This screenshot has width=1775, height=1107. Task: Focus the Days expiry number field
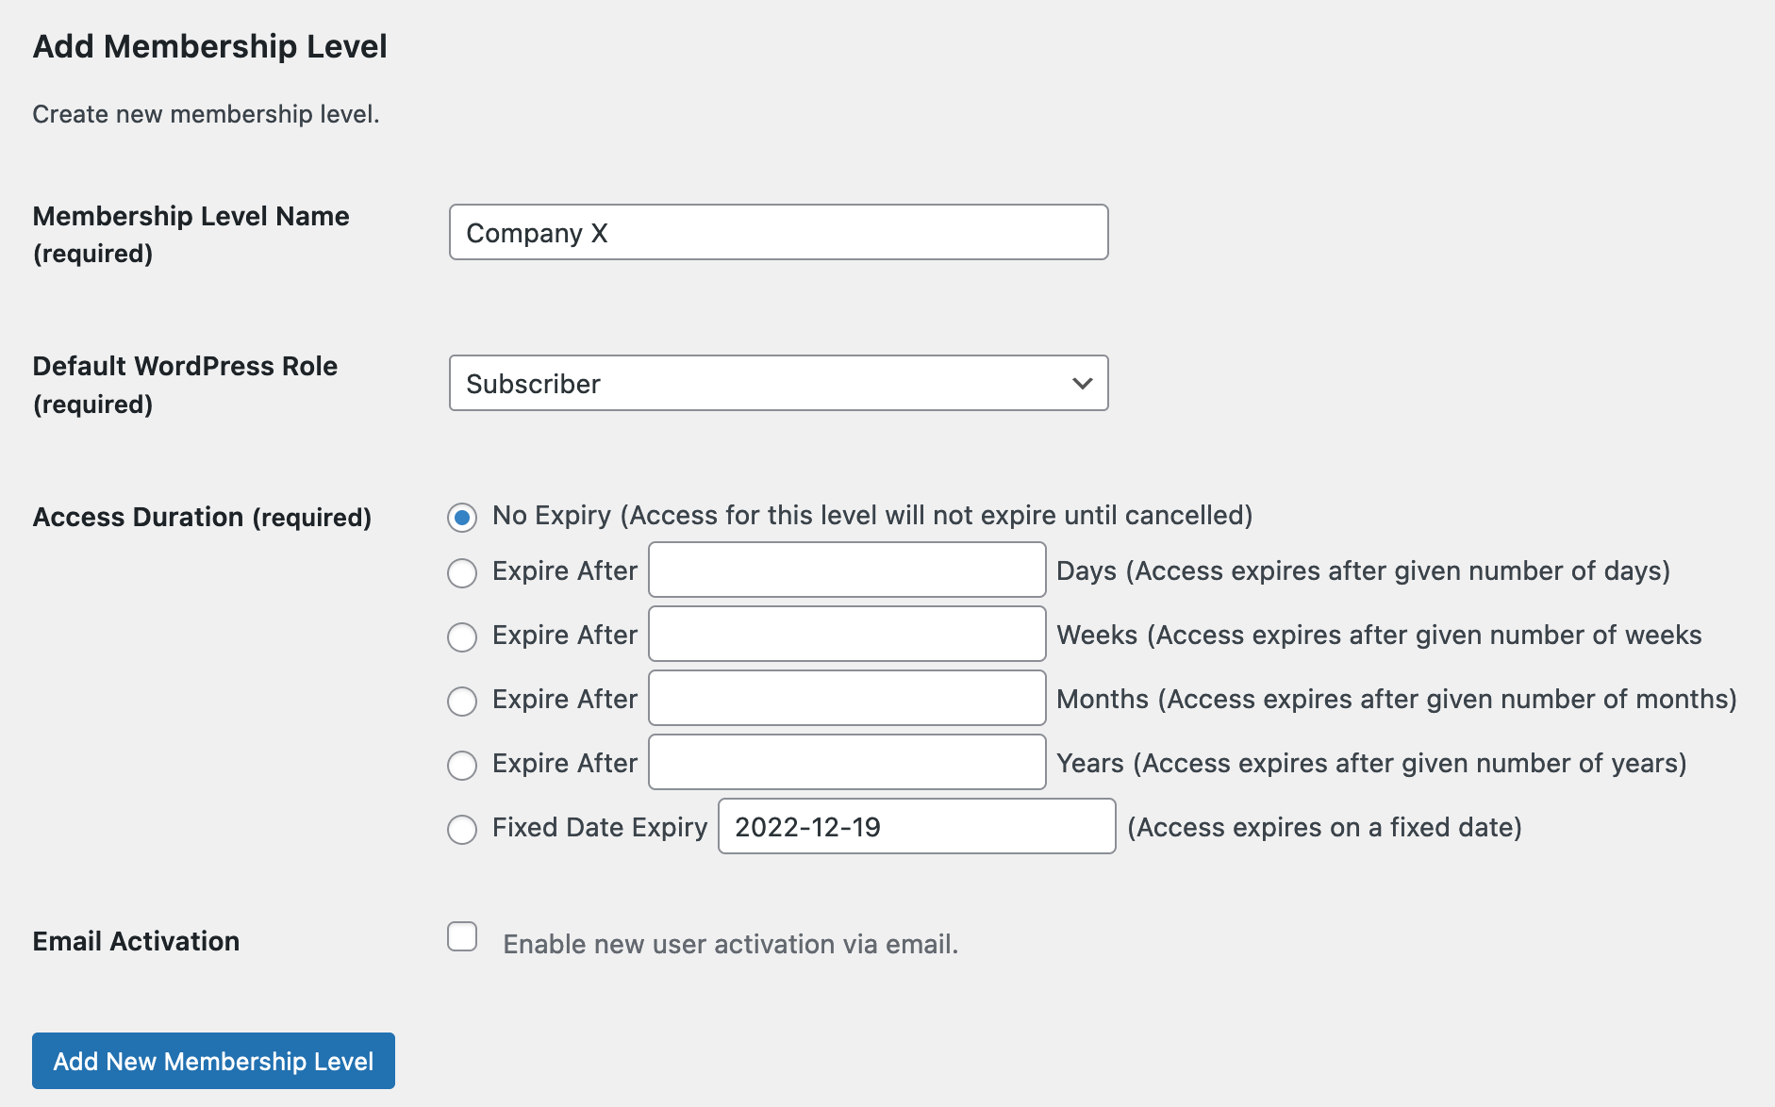tap(847, 570)
